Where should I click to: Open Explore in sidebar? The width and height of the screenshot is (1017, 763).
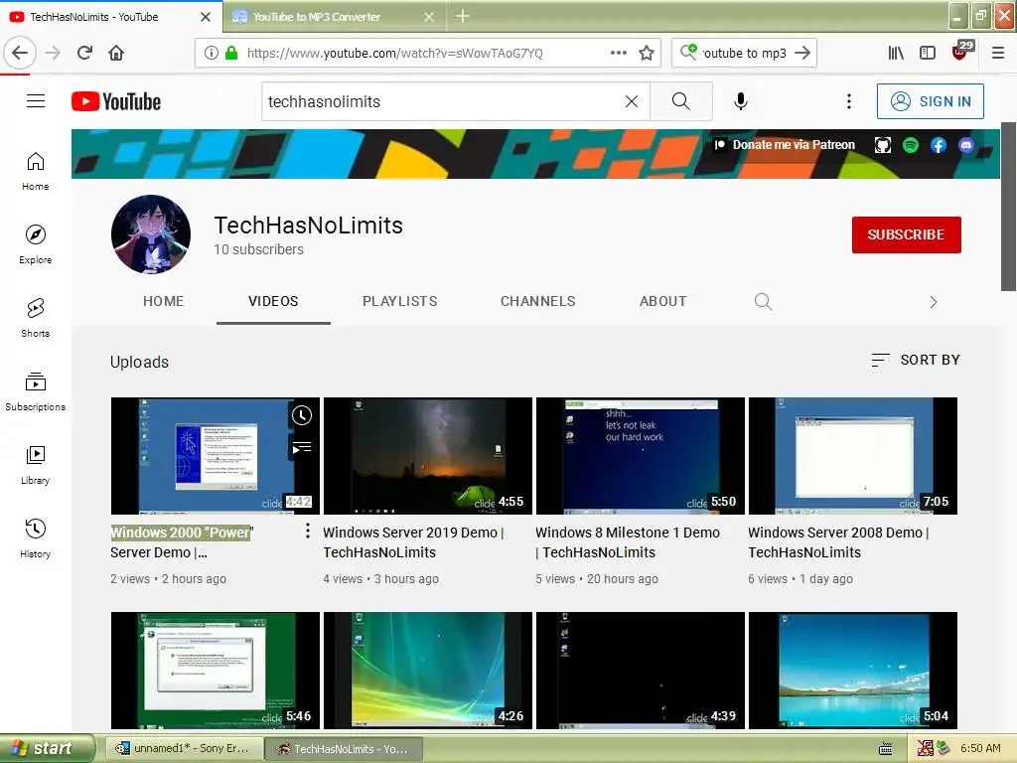pos(36,244)
